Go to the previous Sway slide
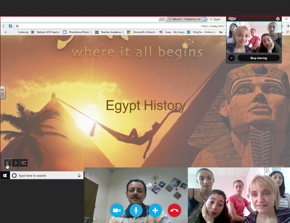290x223 pixels. tap(8, 163)
